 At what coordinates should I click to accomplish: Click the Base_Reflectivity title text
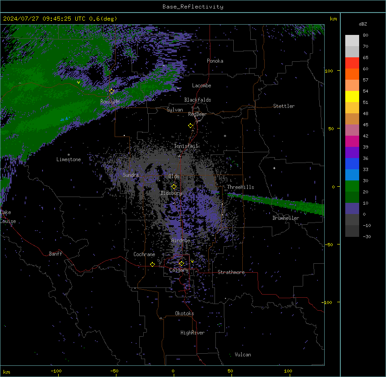click(193, 7)
